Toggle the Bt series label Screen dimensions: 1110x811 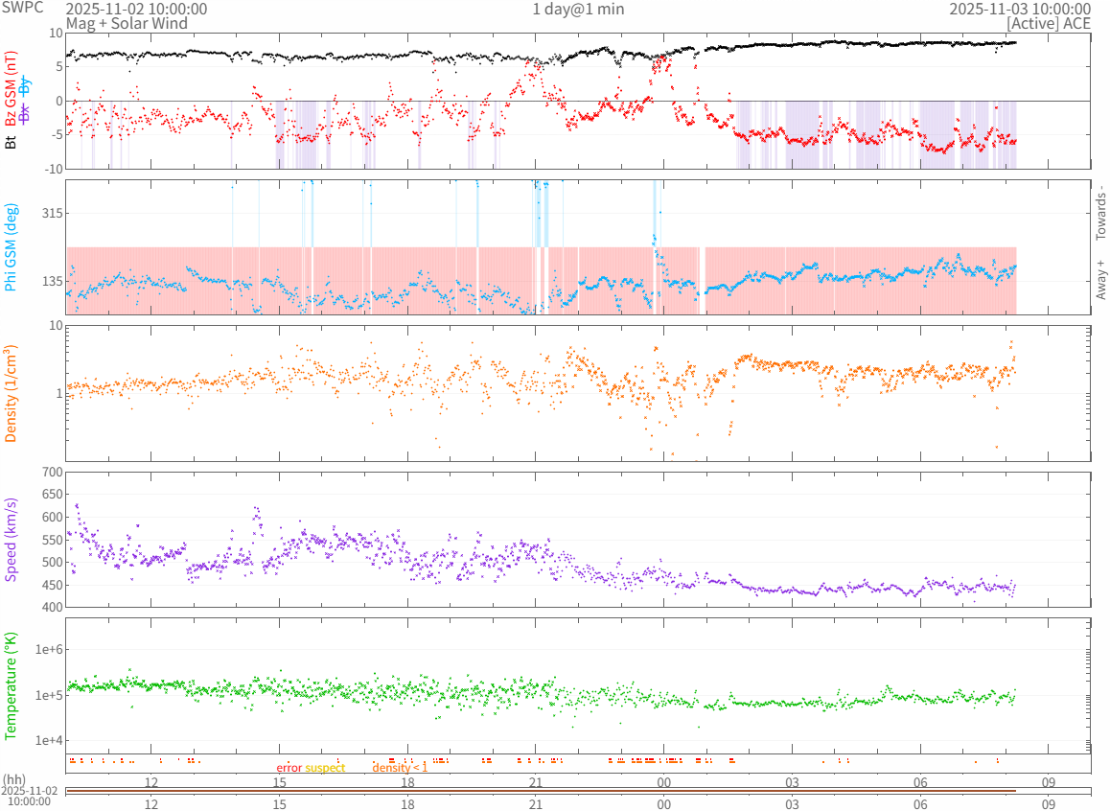click(x=12, y=142)
